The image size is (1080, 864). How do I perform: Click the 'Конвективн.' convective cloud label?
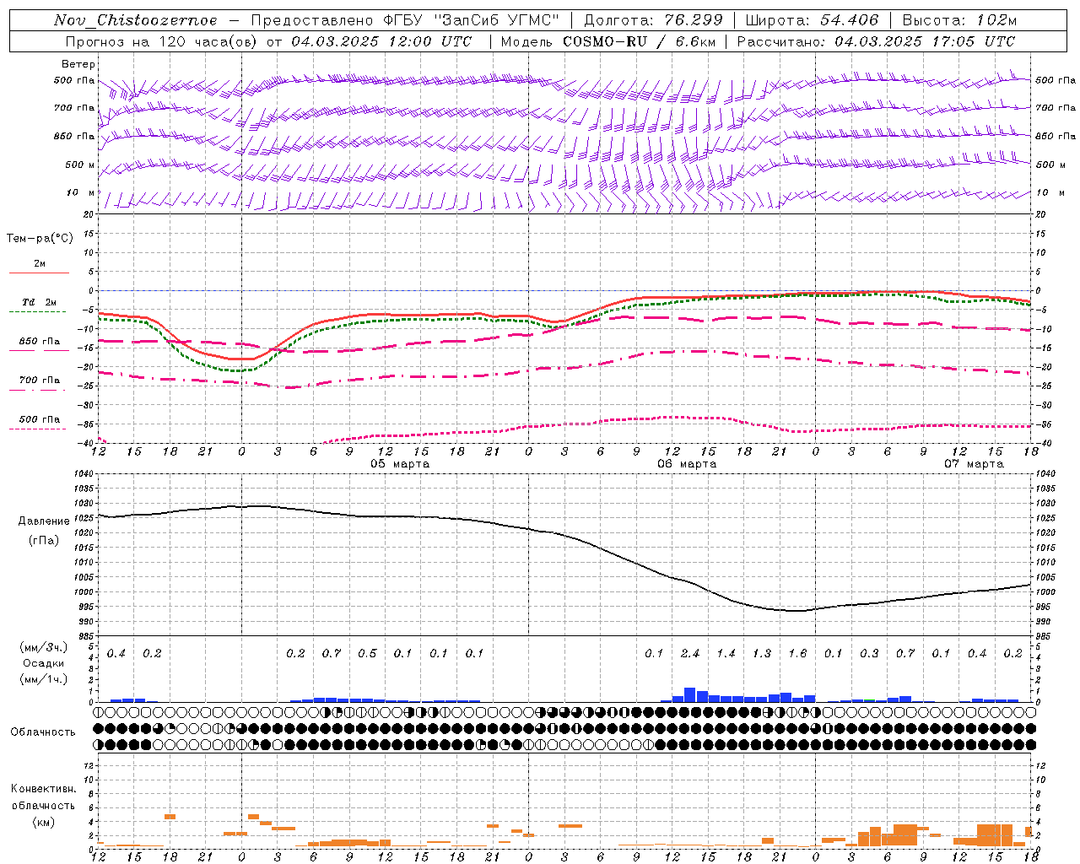(43, 789)
